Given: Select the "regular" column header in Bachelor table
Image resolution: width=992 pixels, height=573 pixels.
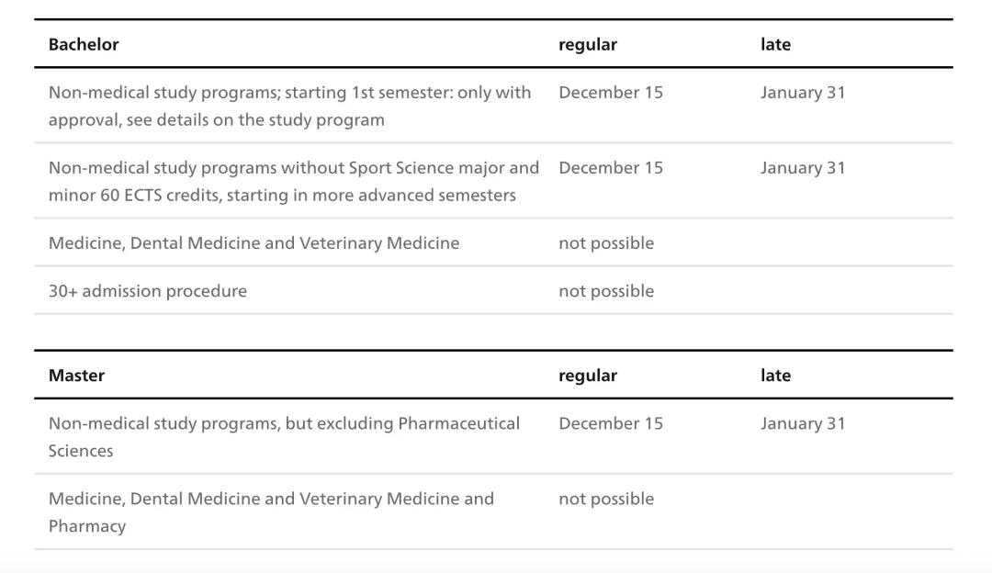Looking at the screenshot, I should click(588, 44).
